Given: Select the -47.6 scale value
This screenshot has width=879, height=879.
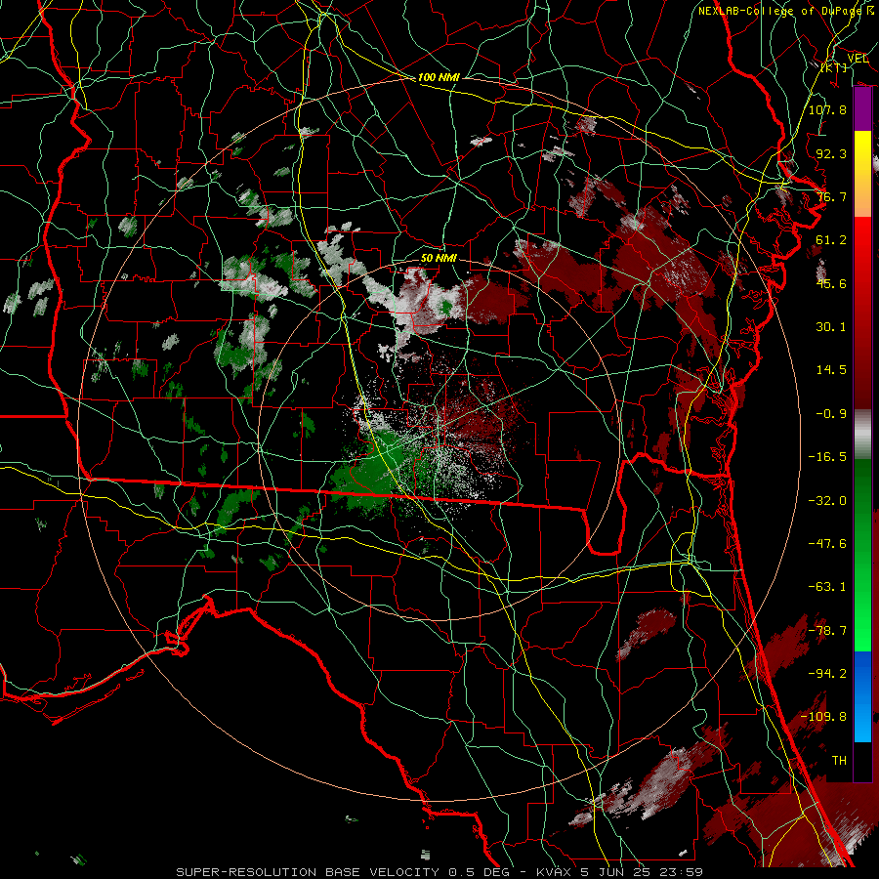Looking at the screenshot, I should (x=827, y=544).
